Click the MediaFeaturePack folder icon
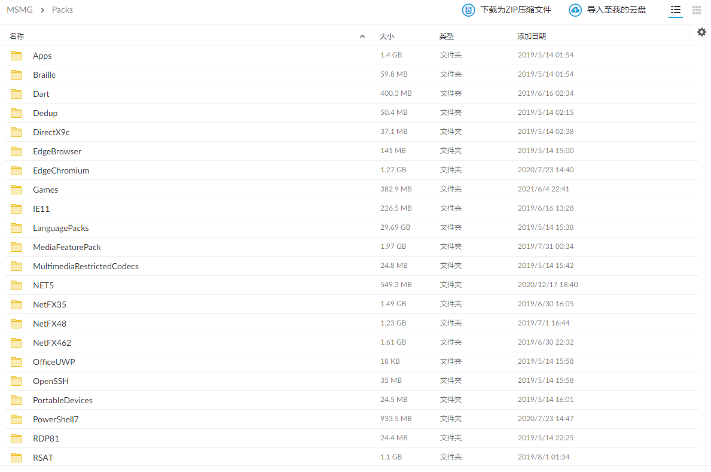711x472 pixels. pos(16,247)
